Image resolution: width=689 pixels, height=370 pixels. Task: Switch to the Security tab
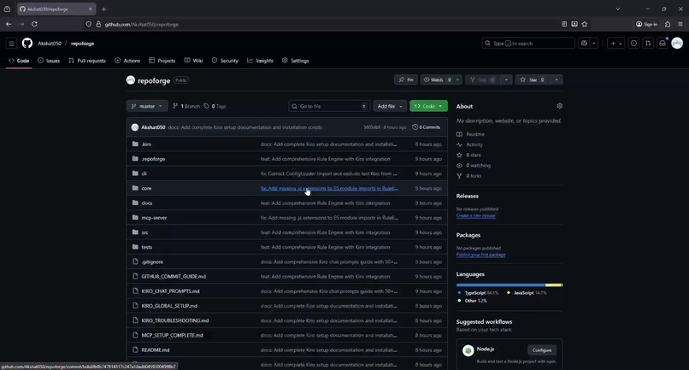[x=225, y=61]
